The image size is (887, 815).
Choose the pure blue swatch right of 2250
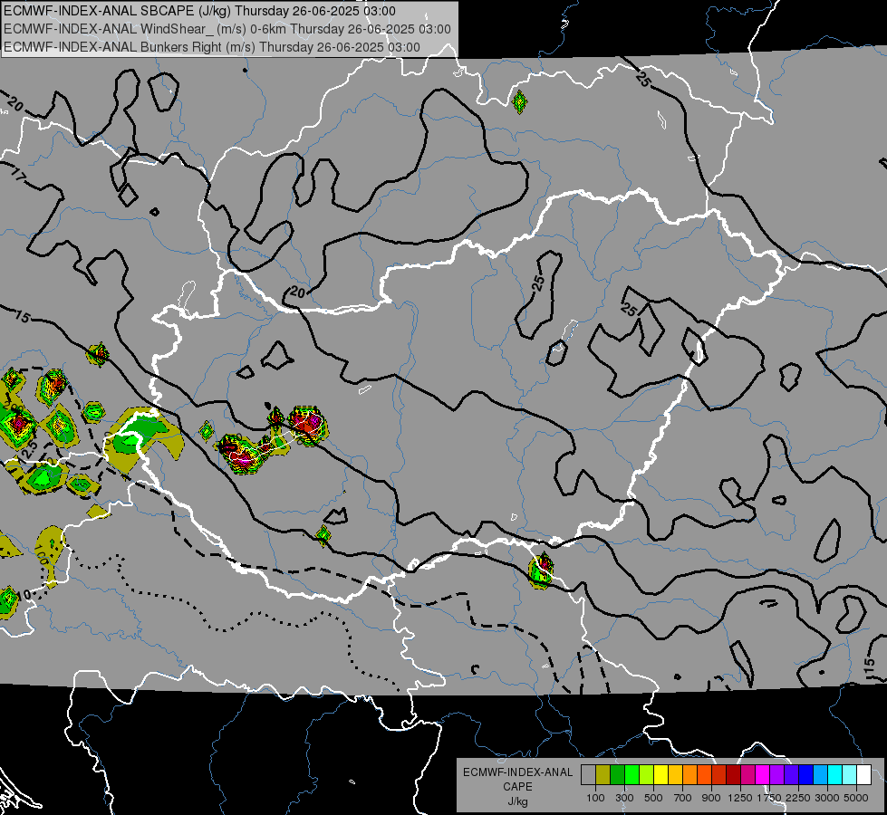(x=806, y=774)
